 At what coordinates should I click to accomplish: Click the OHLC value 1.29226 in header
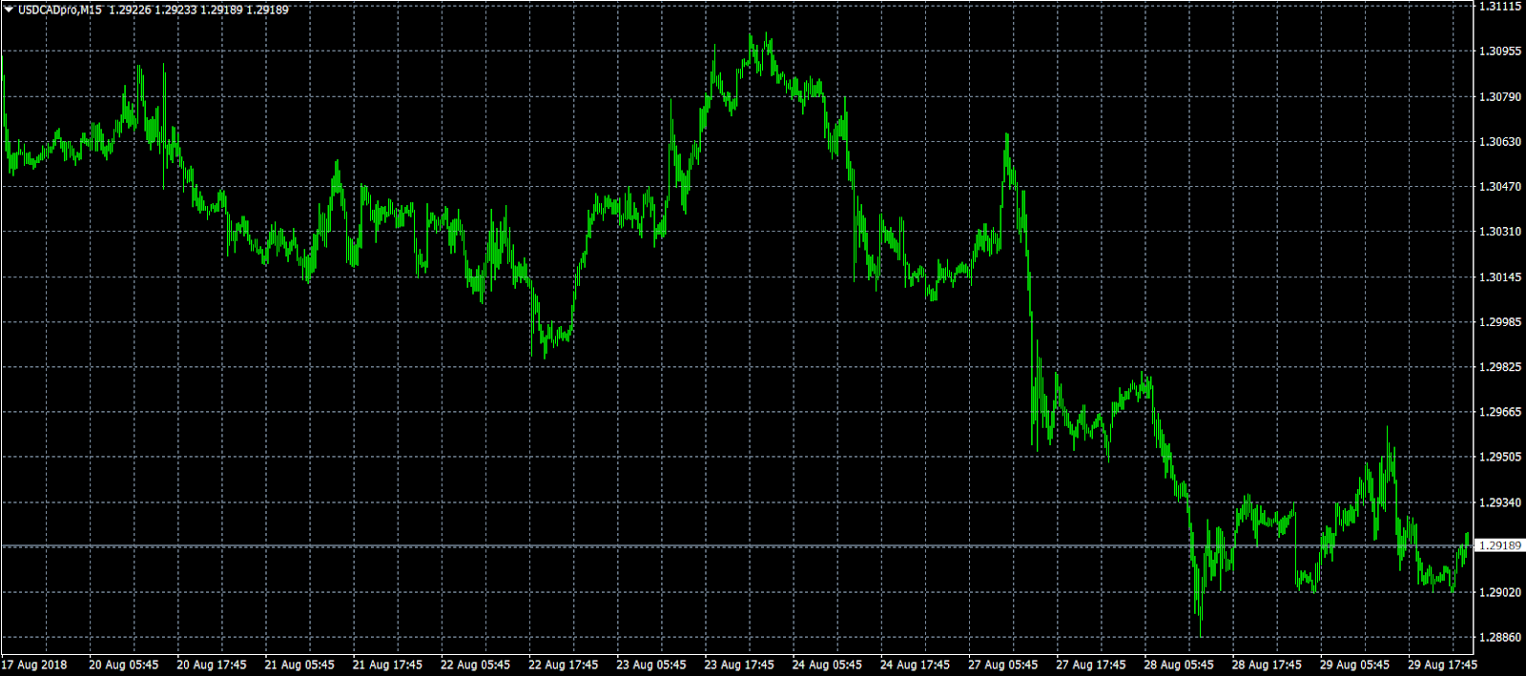[x=129, y=10]
